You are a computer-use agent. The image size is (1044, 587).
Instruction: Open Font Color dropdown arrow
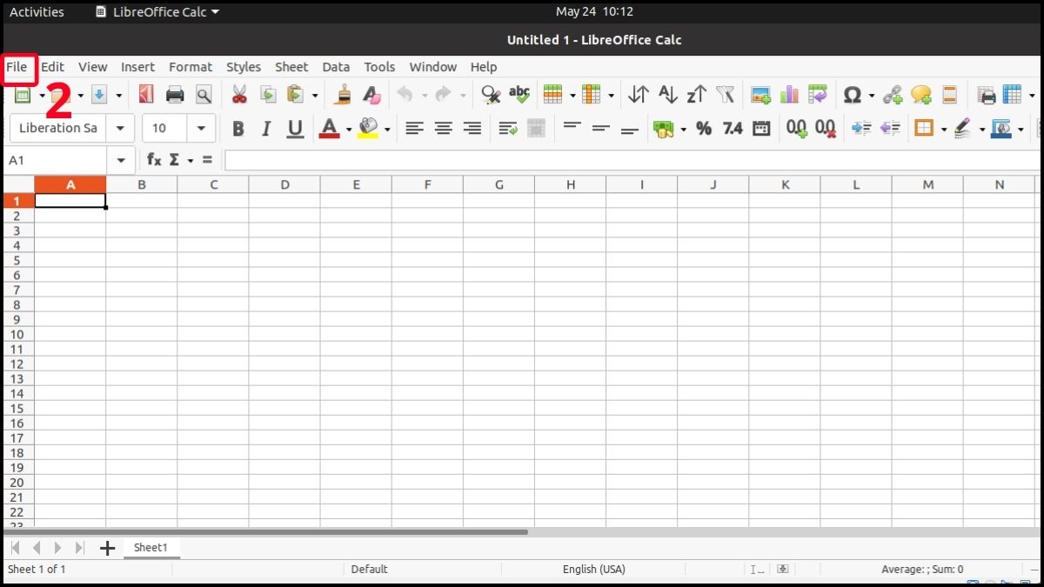pos(349,130)
